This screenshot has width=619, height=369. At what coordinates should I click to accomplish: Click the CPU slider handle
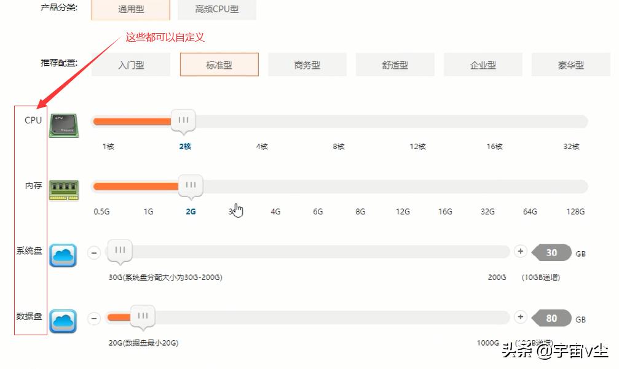click(x=183, y=121)
